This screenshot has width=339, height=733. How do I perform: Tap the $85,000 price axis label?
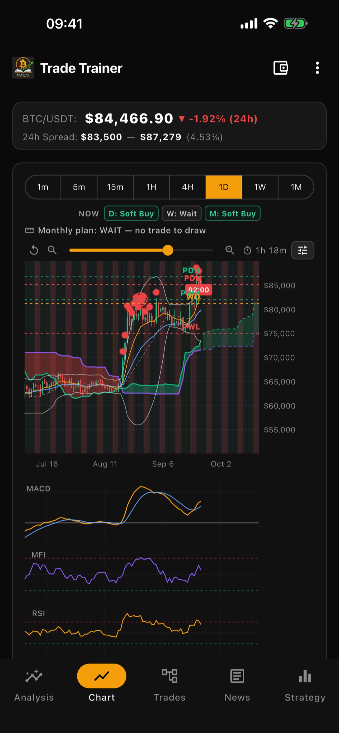[280, 285]
